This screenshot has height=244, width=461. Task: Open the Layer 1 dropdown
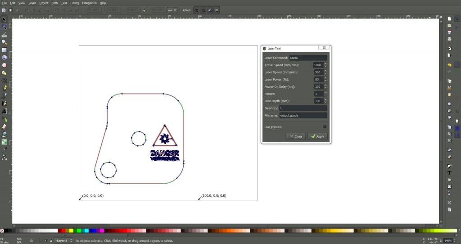coord(64,241)
